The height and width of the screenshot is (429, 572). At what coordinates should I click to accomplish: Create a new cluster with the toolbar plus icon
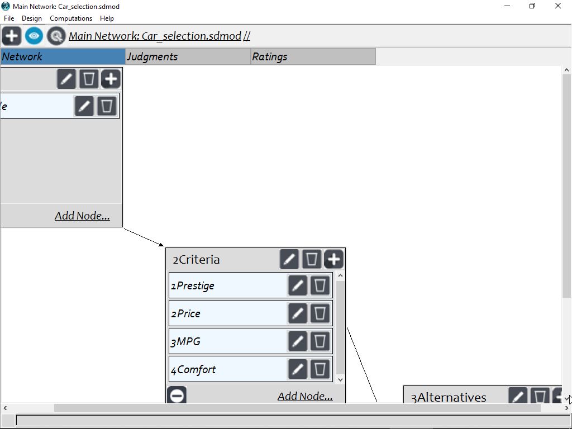pos(11,36)
